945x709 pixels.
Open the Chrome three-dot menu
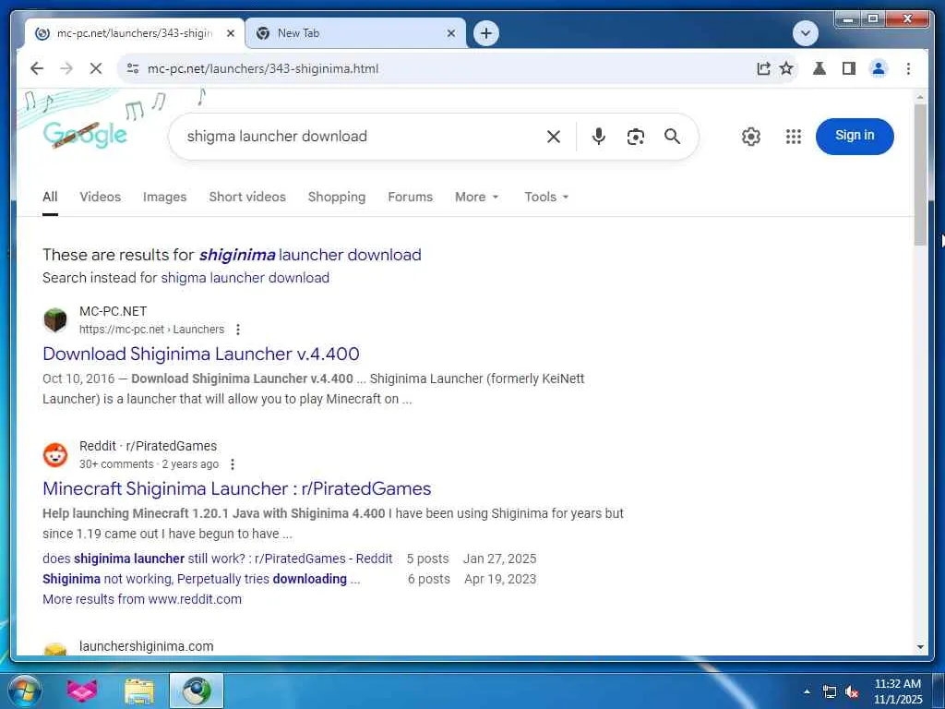point(908,68)
